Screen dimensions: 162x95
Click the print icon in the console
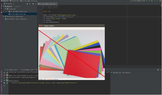tap(7, 78)
